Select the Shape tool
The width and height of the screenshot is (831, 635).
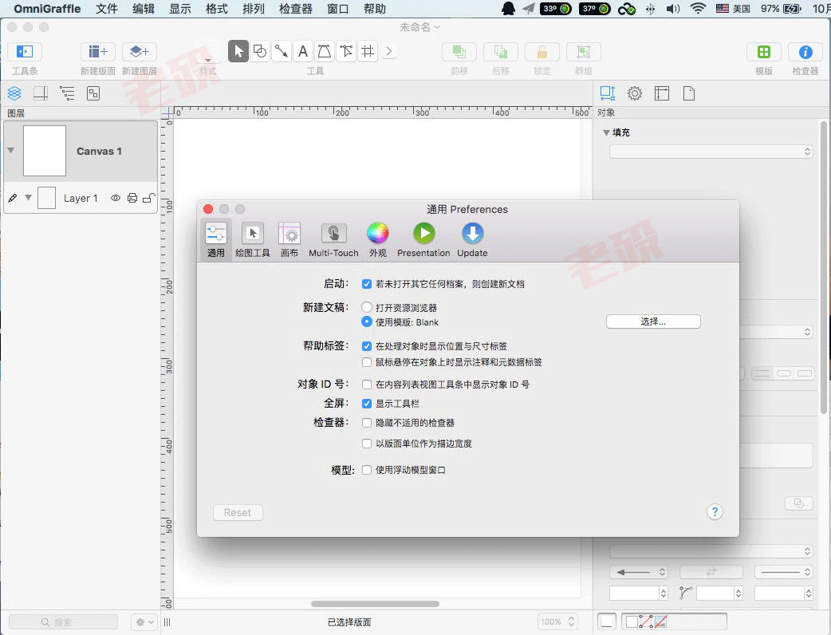coord(260,51)
